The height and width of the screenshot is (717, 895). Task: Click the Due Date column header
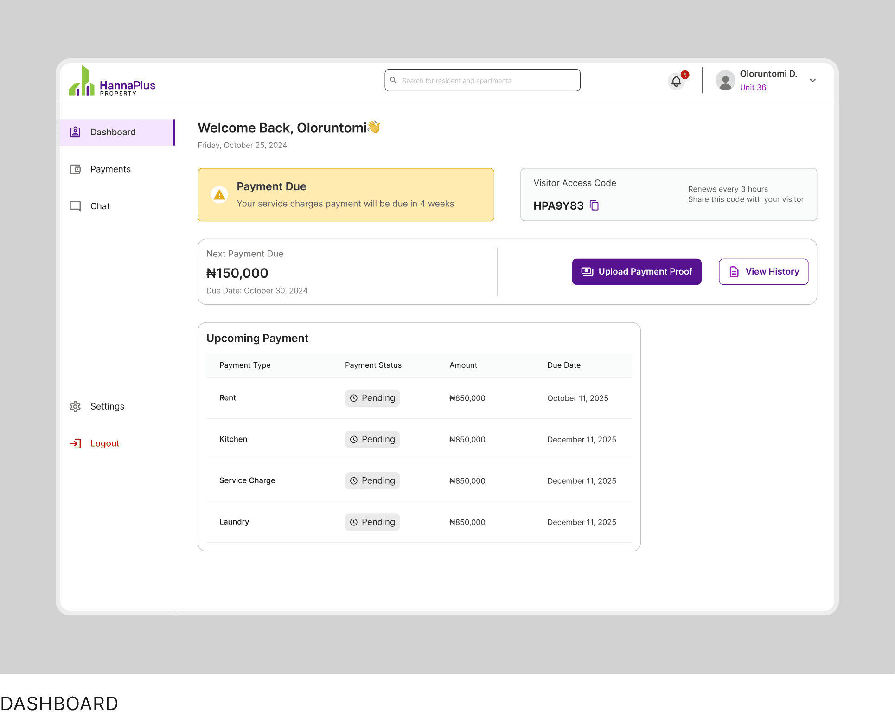[563, 365]
